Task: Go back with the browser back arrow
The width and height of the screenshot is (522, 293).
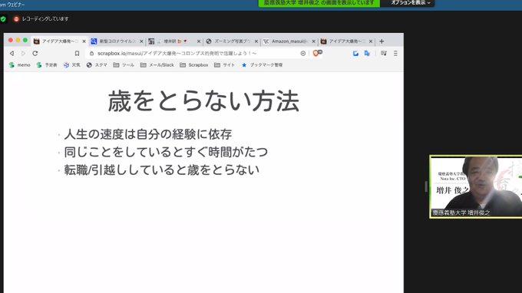Action: pyautogui.click(x=12, y=53)
